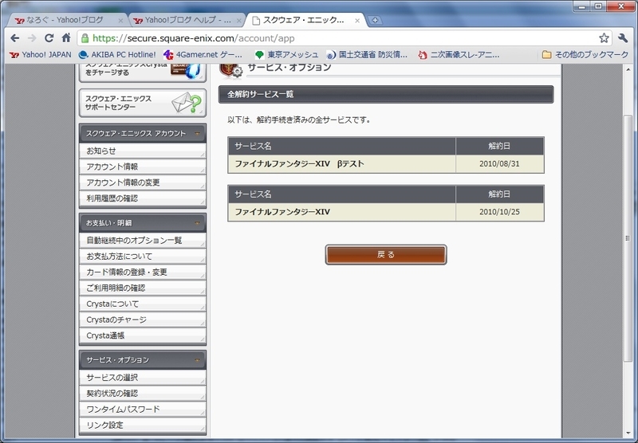
Task: Click ファイナルファンタジーXIV βテスト service row
Action: (386, 164)
